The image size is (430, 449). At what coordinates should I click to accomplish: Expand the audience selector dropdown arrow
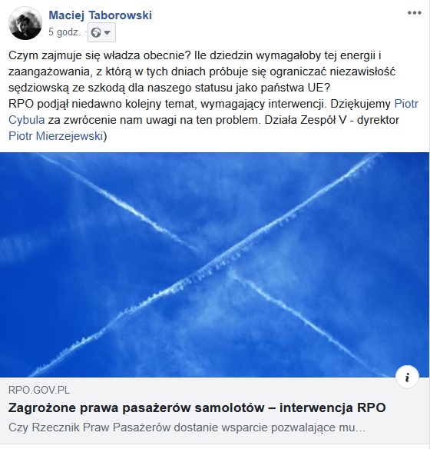[107, 32]
